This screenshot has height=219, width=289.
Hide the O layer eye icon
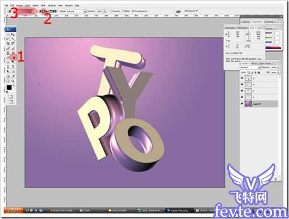pos(242,78)
